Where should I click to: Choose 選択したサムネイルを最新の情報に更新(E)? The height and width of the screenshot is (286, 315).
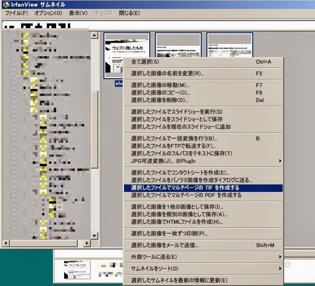(x=203, y=280)
